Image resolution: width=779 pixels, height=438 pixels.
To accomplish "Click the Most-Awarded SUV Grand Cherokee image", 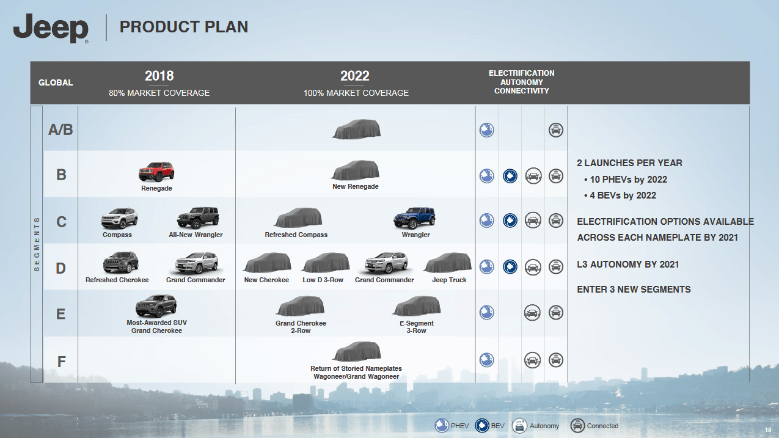I will (156, 306).
